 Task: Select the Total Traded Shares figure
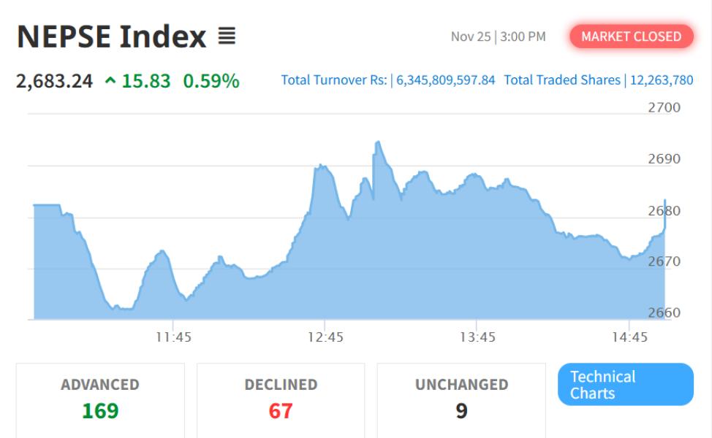click(x=659, y=80)
